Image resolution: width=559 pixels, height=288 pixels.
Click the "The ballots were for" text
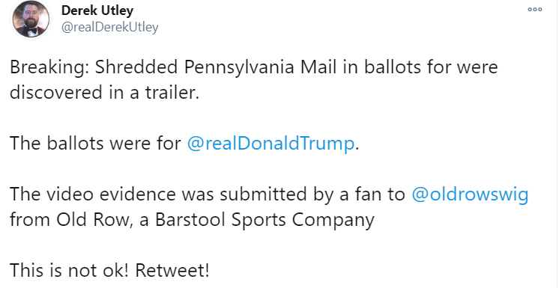coord(96,143)
